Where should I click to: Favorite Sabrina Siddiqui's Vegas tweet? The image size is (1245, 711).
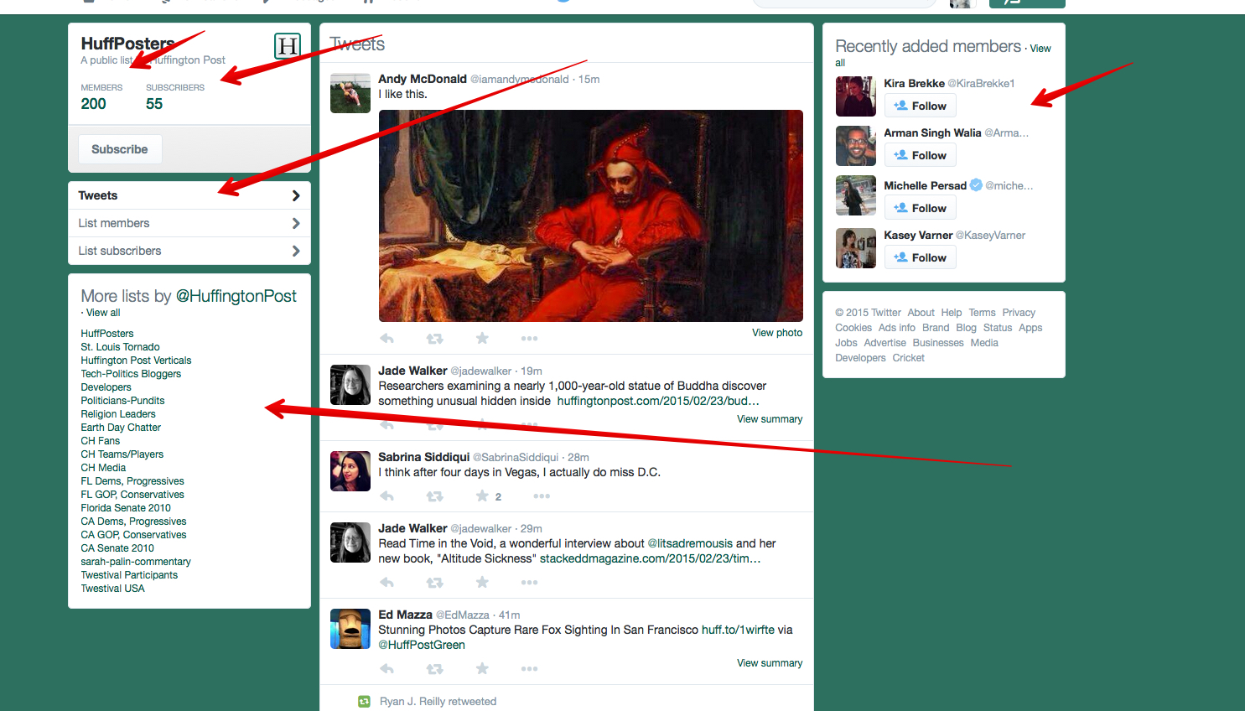tap(482, 496)
